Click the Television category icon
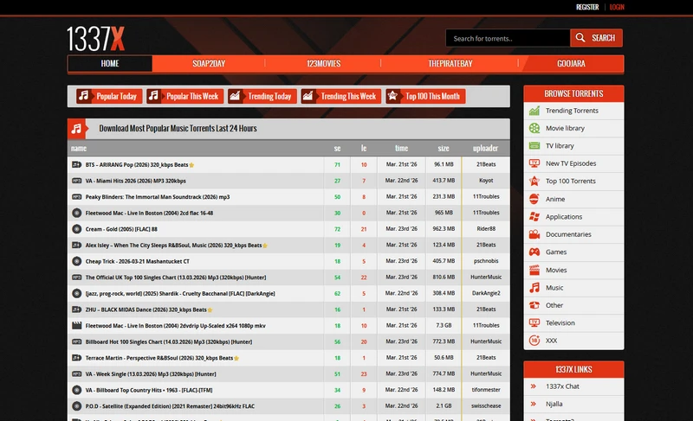 tap(535, 323)
